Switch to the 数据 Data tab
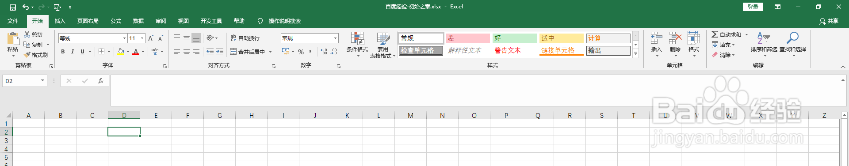849x166 pixels. click(x=138, y=21)
